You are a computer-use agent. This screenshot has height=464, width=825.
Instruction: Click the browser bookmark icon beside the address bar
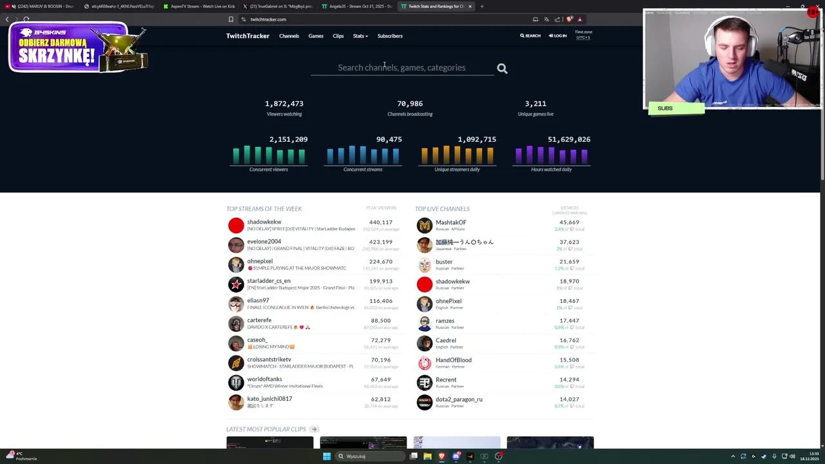231,19
